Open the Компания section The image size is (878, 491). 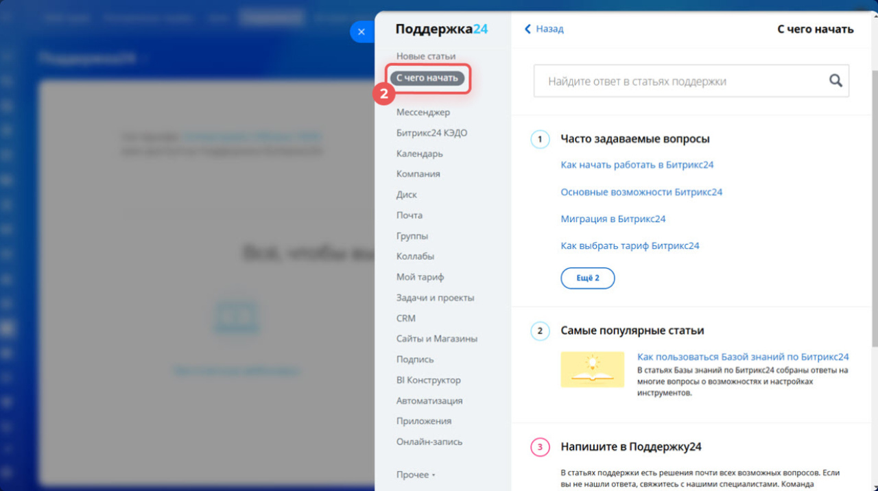(418, 174)
